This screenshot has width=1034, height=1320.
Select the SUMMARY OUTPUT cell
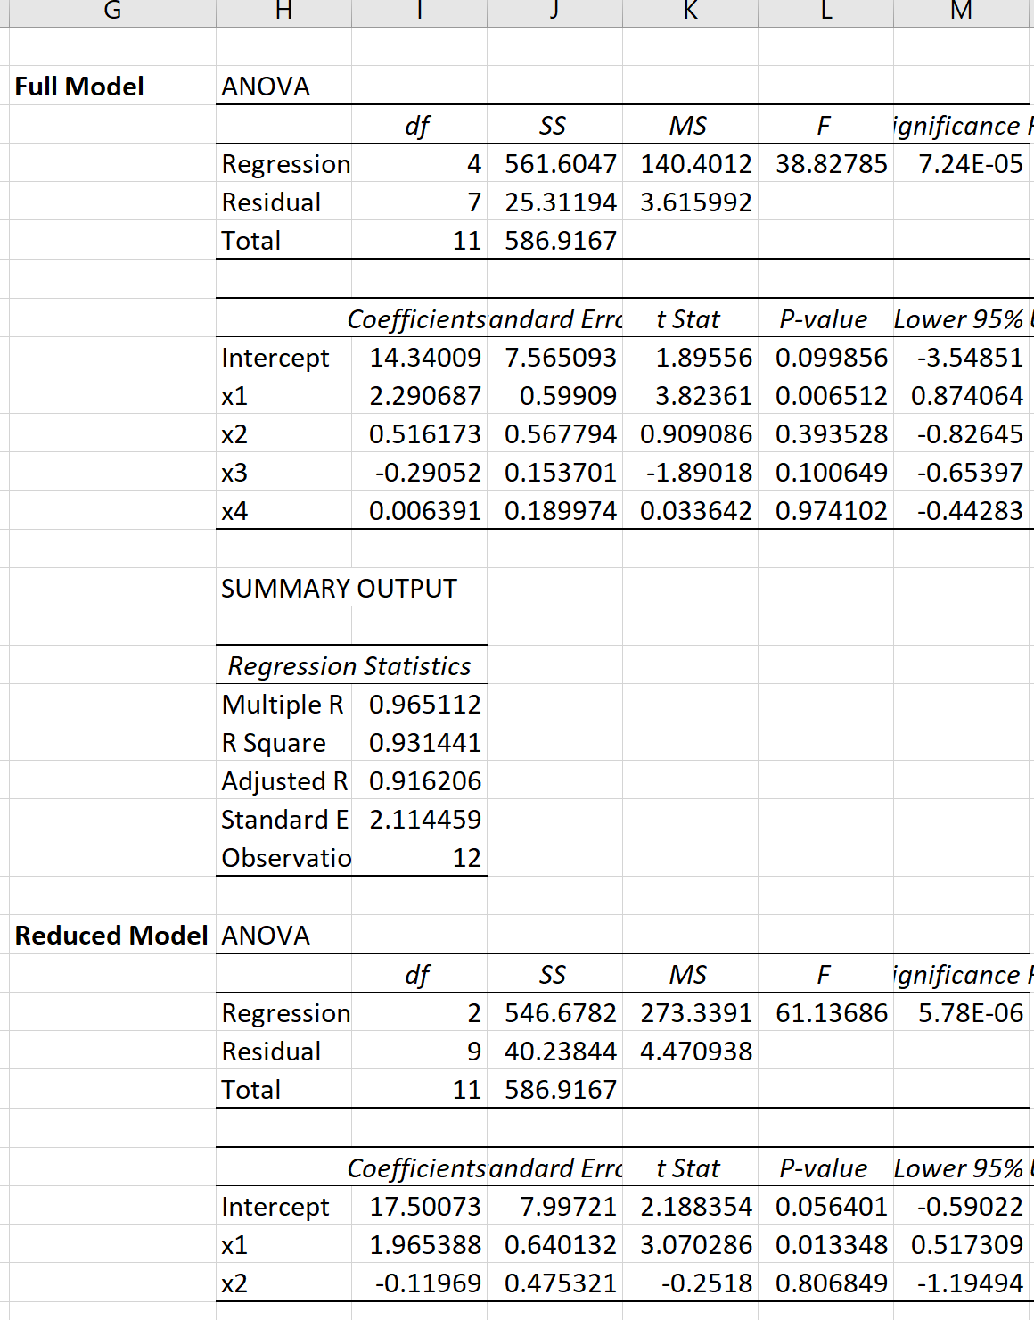pyautogui.click(x=339, y=588)
